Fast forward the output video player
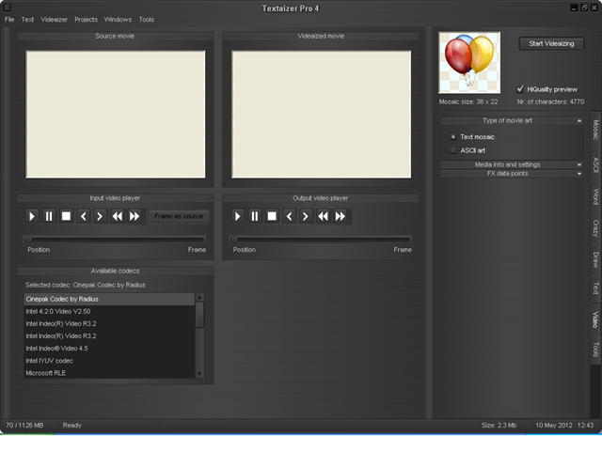The width and height of the screenshot is (602, 451). point(341,216)
